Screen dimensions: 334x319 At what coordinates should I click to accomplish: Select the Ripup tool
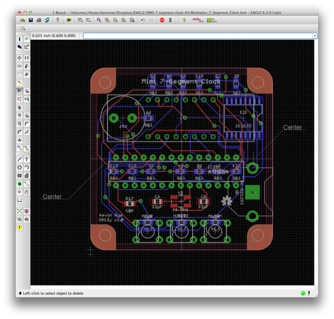[26, 148]
